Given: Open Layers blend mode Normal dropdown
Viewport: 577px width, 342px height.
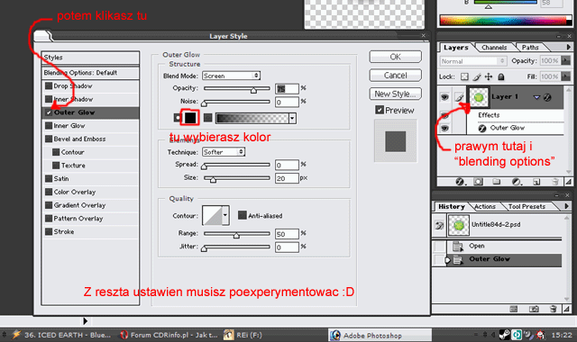Looking at the screenshot, I should [473, 61].
